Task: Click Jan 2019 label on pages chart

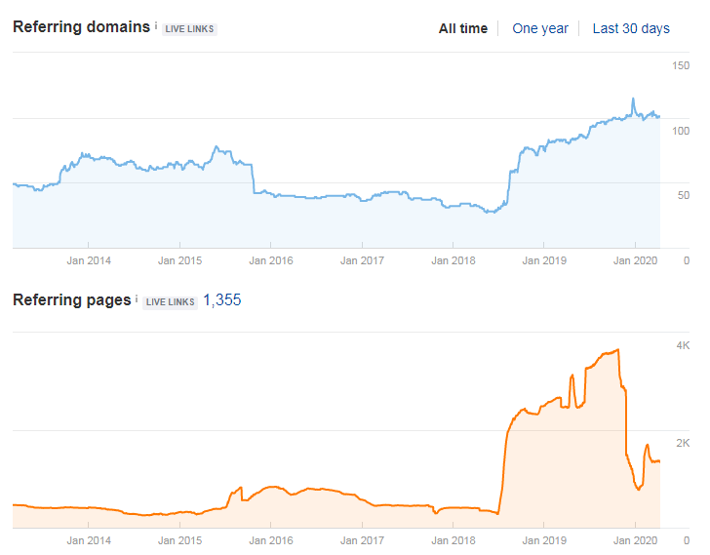Action: pyautogui.click(x=544, y=540)
